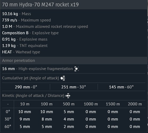
Task: Click the '4 mm' cell in 30° row
Action: coord(69,119)
